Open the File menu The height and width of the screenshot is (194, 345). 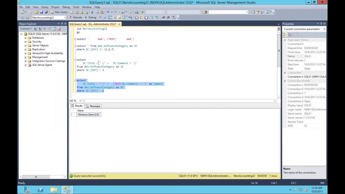pyautogui.click(x=21, y=7)
